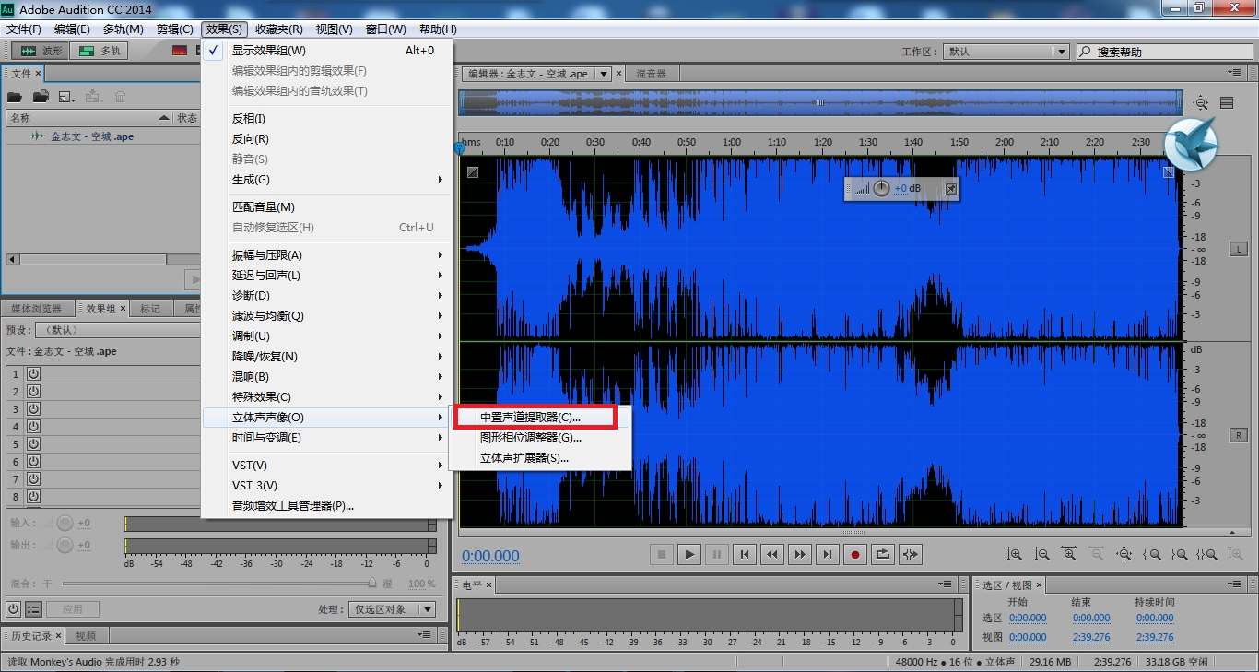This screenshot has height=672, width=1259.
Task: Click the 视图 结束 2:39.276 time value
Action: point(1091,637)
